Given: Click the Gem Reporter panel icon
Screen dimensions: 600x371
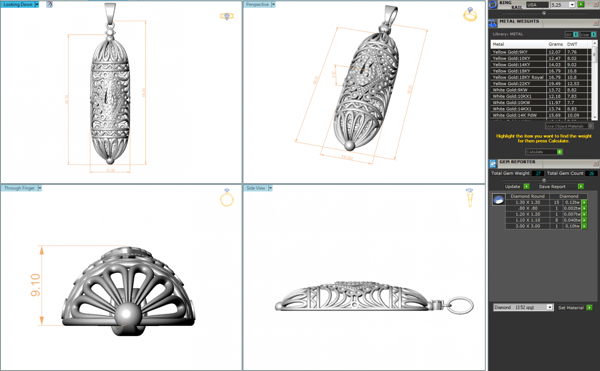Looking at the screenshot, I should (x=493, y=163).
